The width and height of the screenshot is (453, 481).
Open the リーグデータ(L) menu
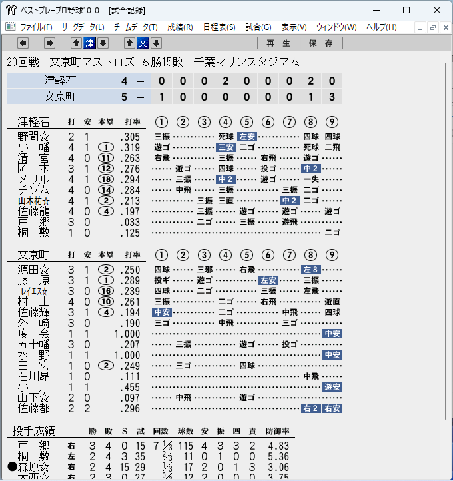pyautogui.click(x=83, y=27)
